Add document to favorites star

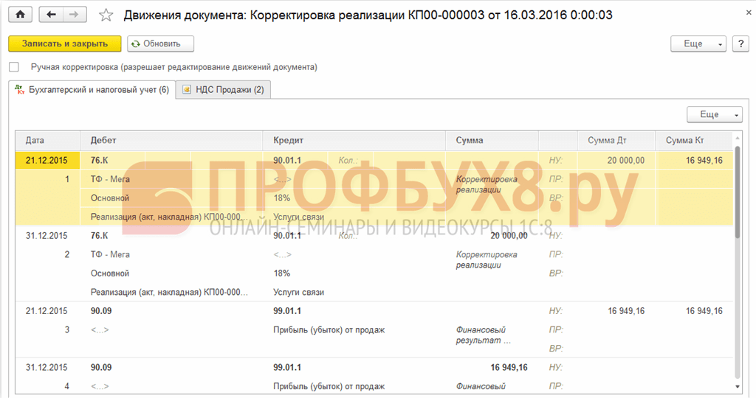tap(106, 15)
